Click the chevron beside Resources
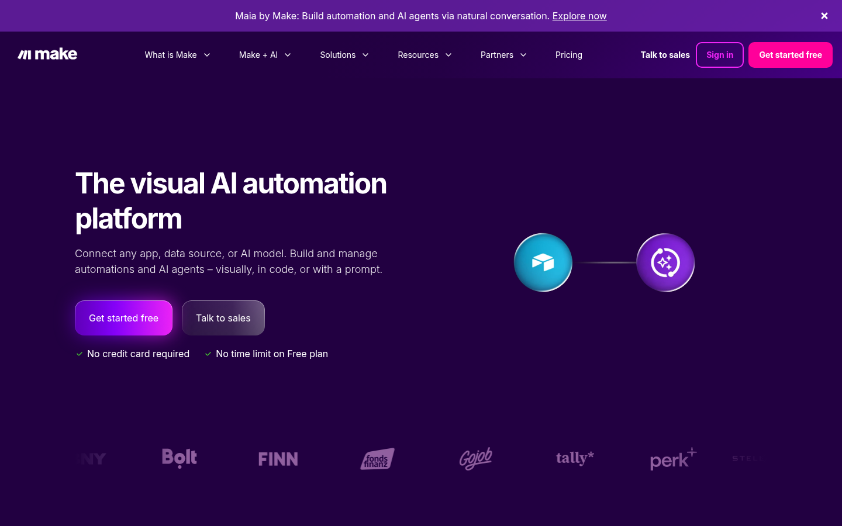The width and height of the screenshot is (842, 526). [448, 55]
